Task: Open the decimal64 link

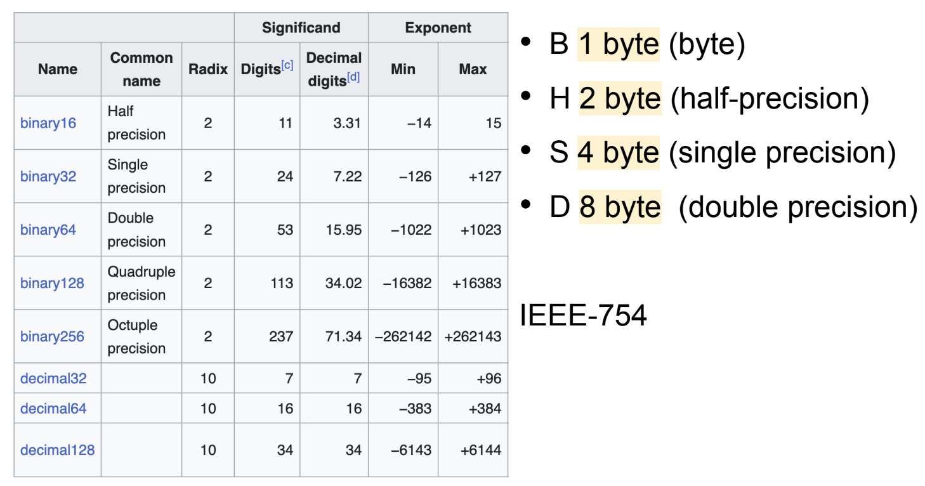Action: [53, 409]
